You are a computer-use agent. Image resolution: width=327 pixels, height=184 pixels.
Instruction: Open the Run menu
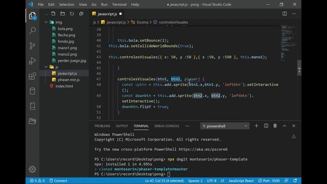[x=104, y=5]
